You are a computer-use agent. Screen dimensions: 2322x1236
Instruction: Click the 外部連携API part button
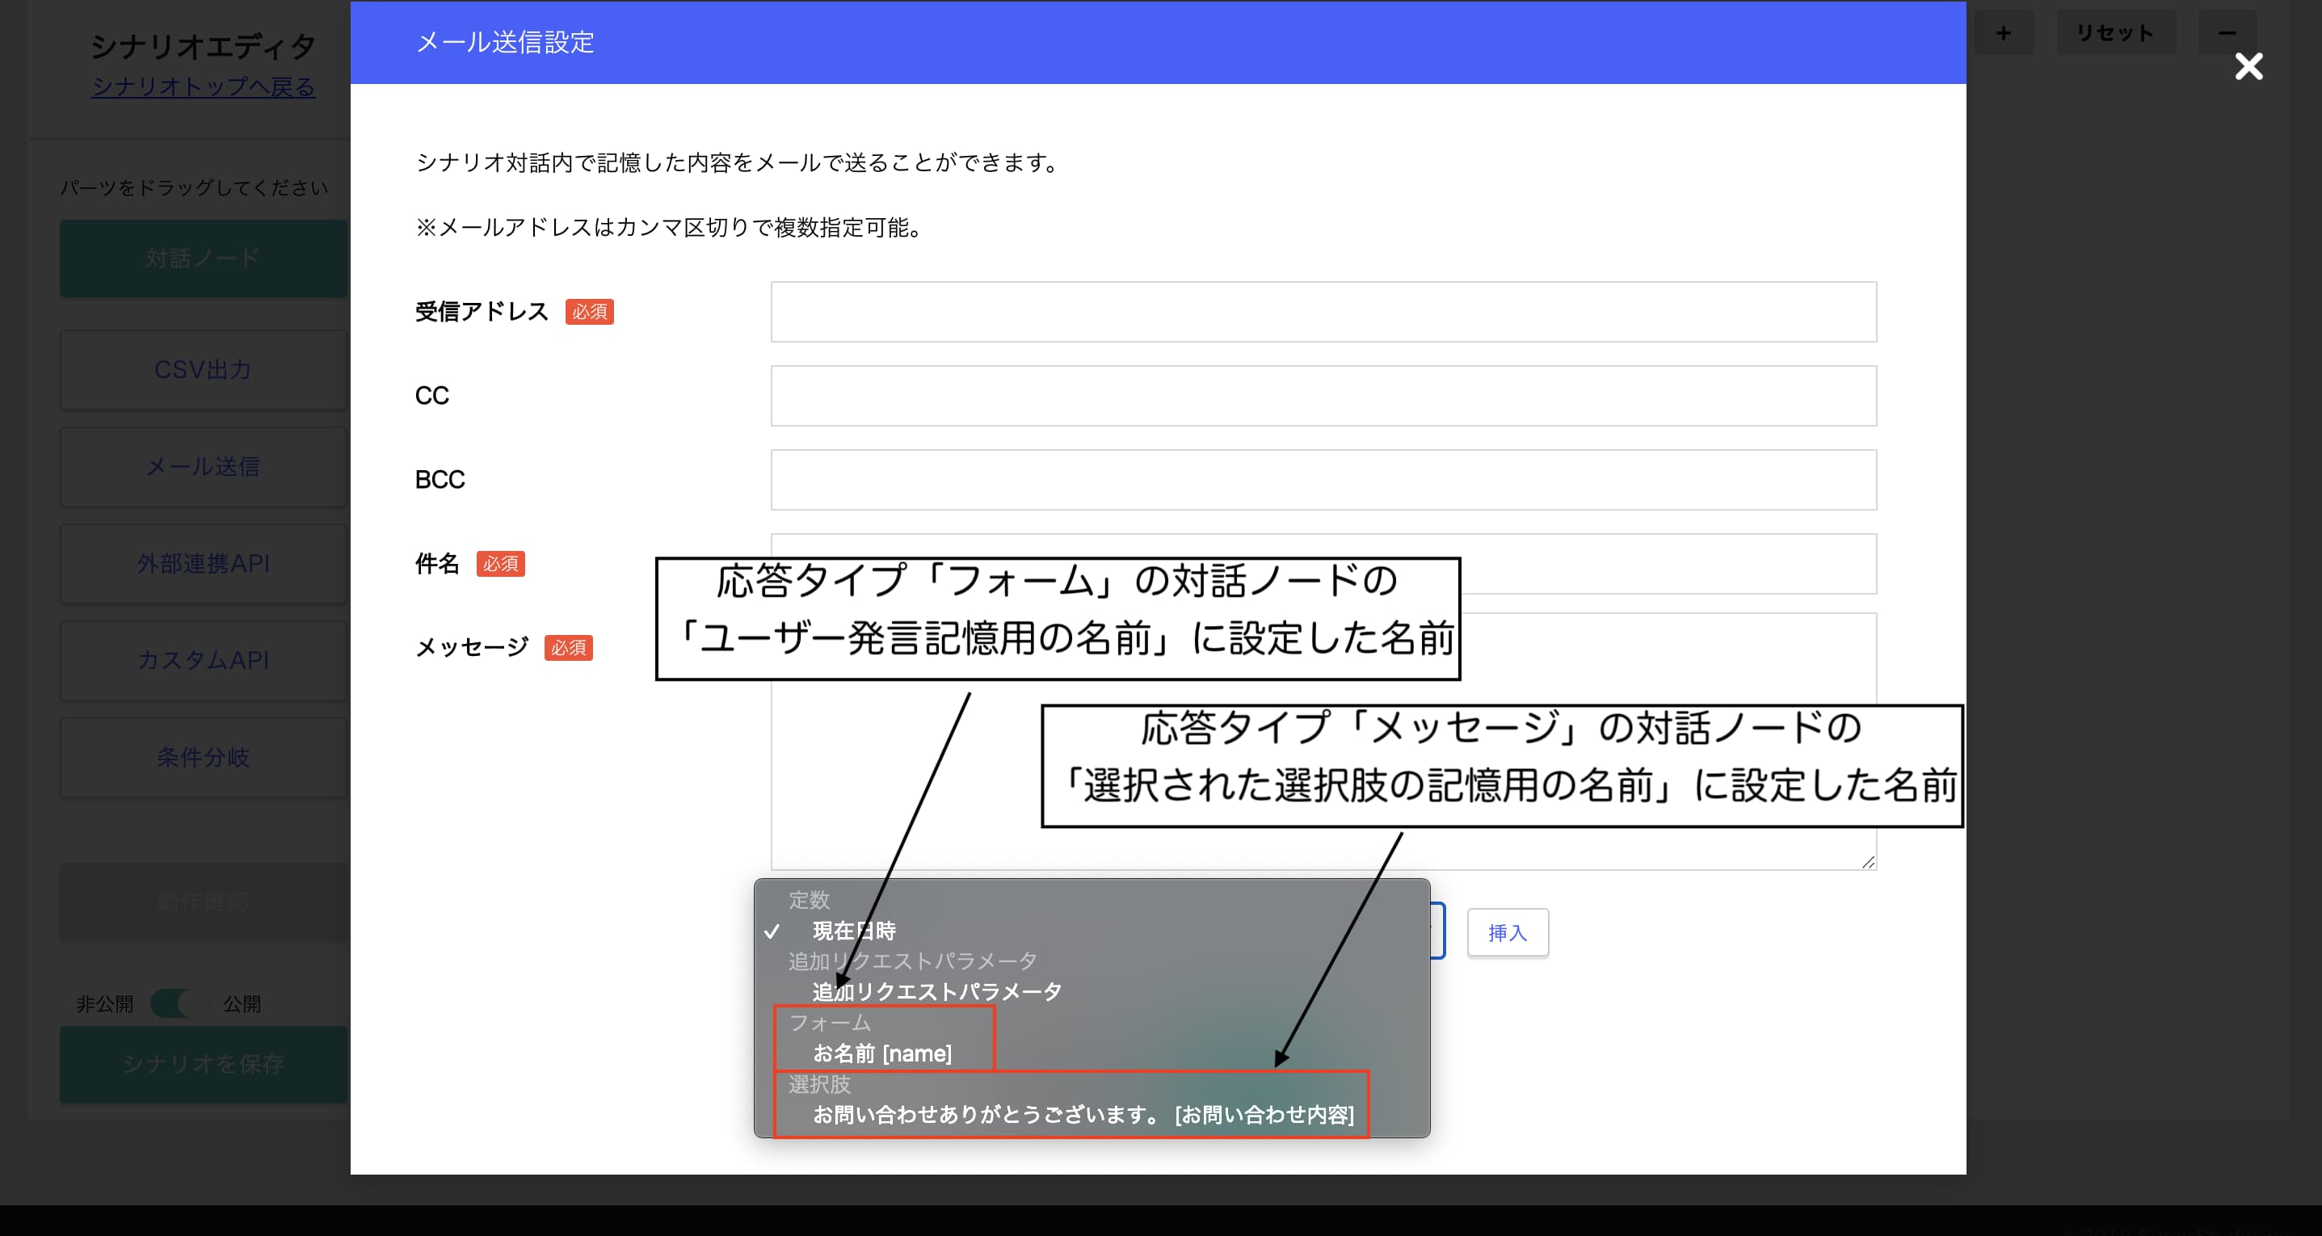coord(204,563)
